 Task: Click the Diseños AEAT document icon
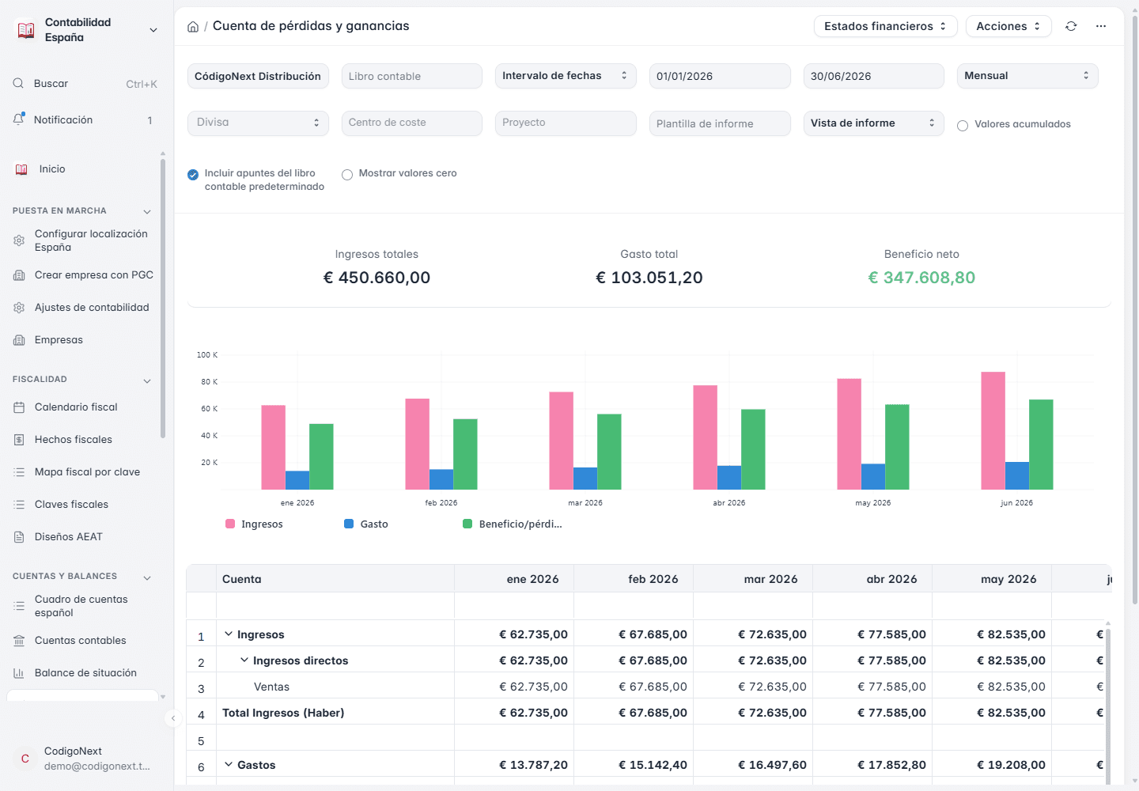pyautogui.click(x=19, y=537)
